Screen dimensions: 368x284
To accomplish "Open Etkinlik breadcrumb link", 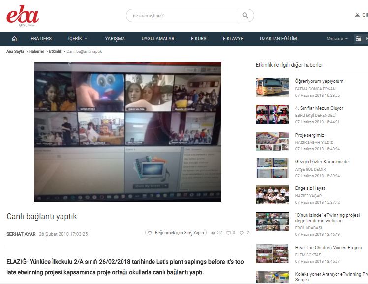I will 55,51.
